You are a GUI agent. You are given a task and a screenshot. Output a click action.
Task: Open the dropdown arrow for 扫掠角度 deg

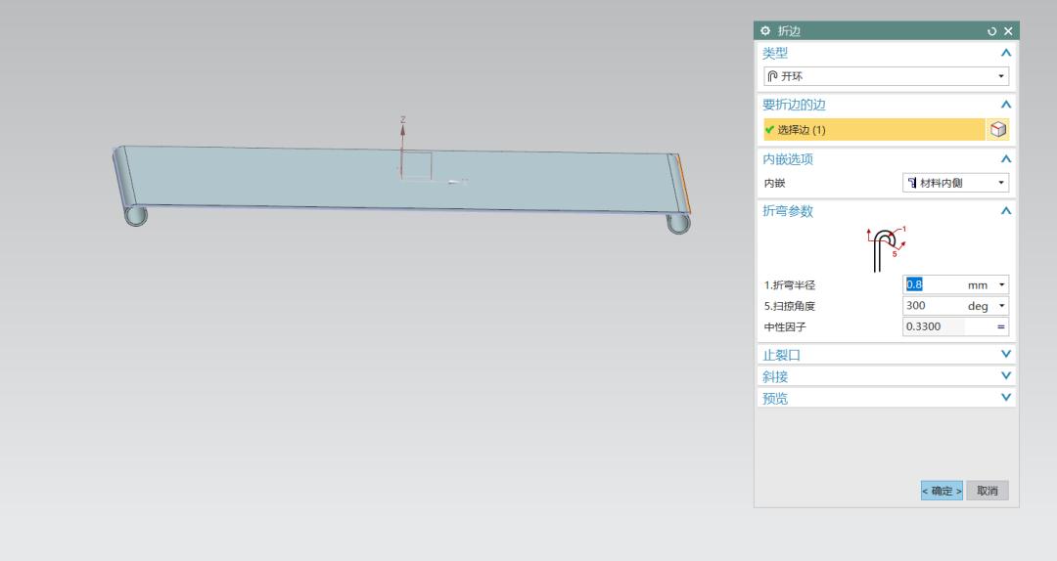[x=1002, y=306]
